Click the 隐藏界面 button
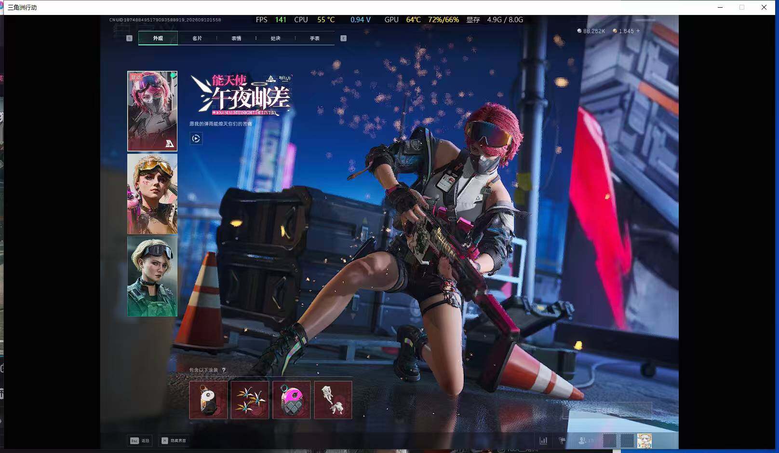Screen dimensions: 779x453 click(x=174, y=440)
